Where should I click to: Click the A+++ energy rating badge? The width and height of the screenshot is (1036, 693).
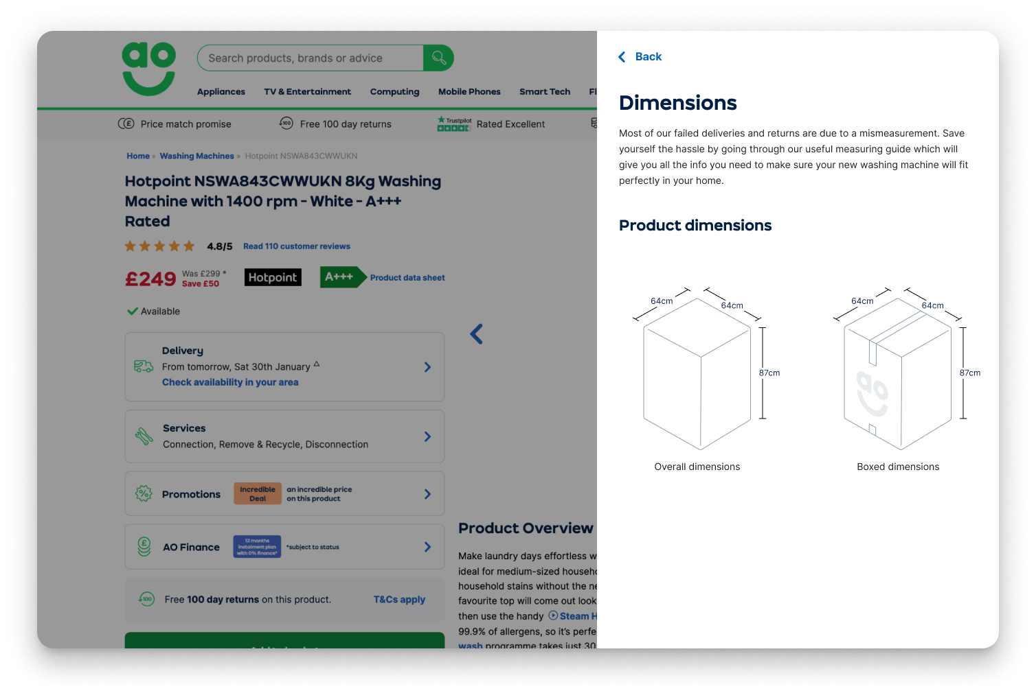coord(343,277)
